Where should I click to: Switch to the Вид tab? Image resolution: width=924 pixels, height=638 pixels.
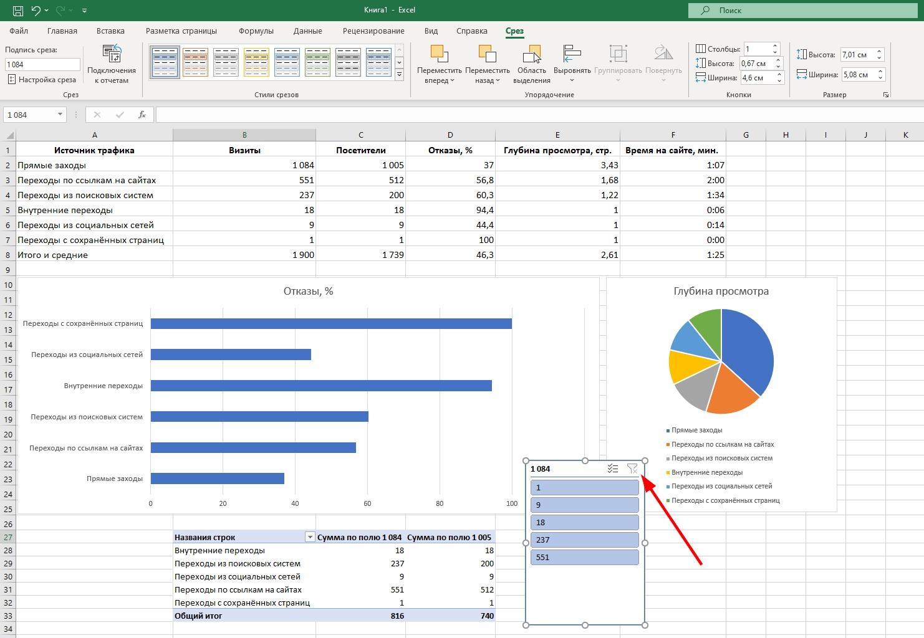pyautogui.click(x=431, y=31)
